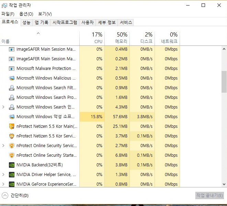Click the first ImageSAFER Main Session icon

coord(12,49)
